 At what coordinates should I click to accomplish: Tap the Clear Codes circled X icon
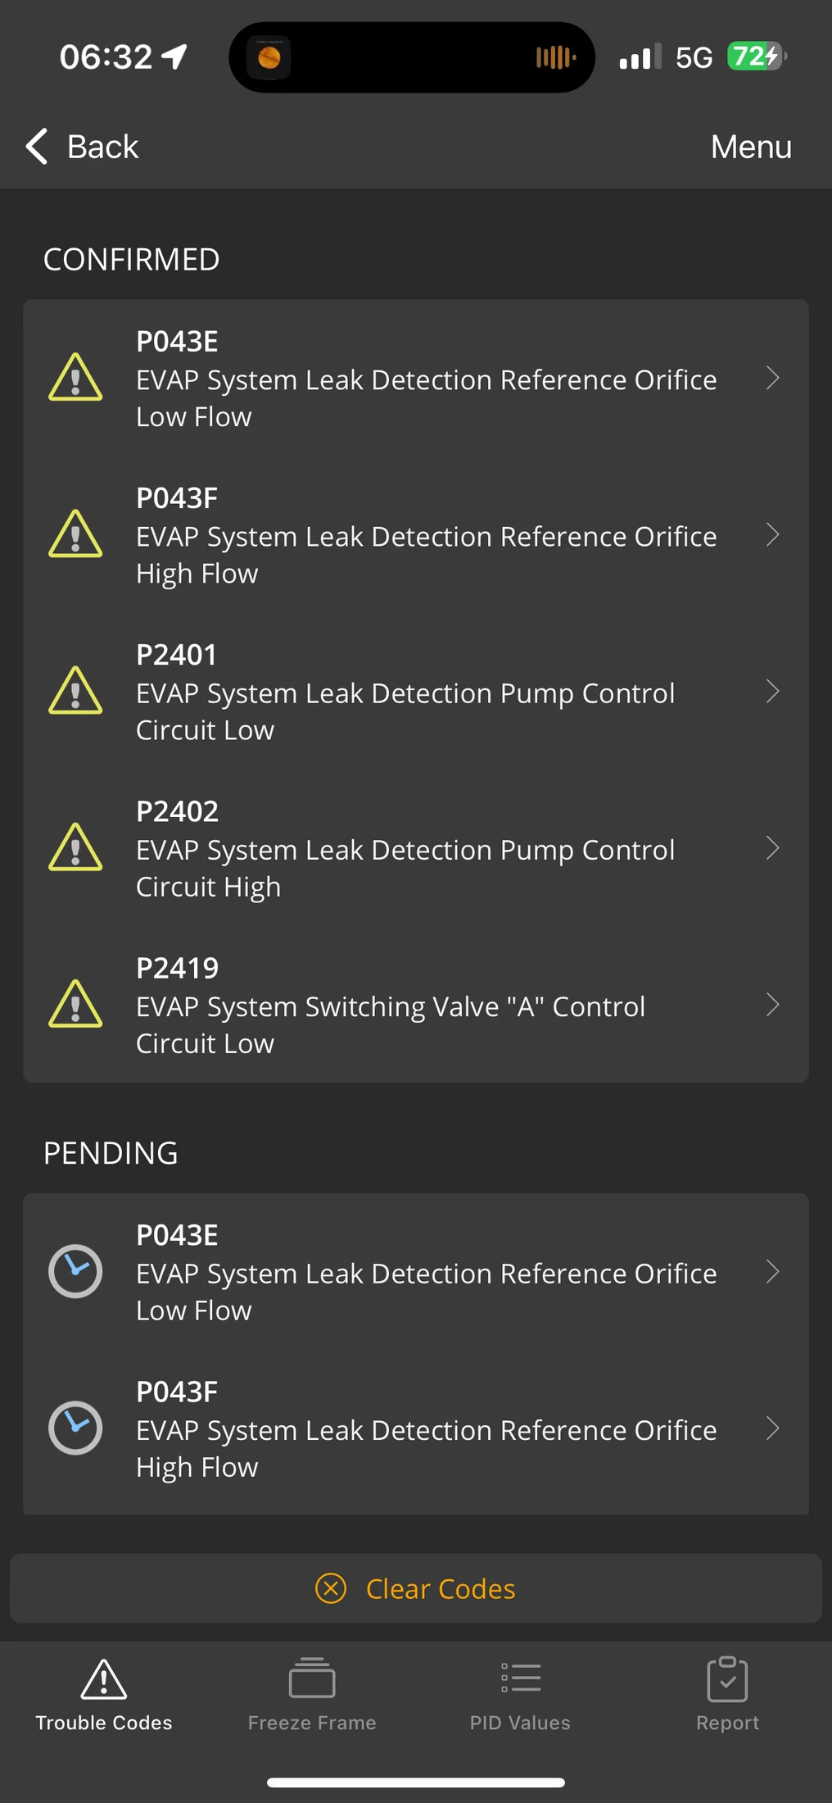[x=331, y=1588]
